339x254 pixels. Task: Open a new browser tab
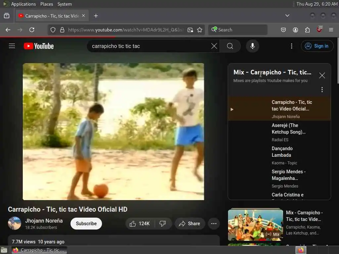point(96,16)
